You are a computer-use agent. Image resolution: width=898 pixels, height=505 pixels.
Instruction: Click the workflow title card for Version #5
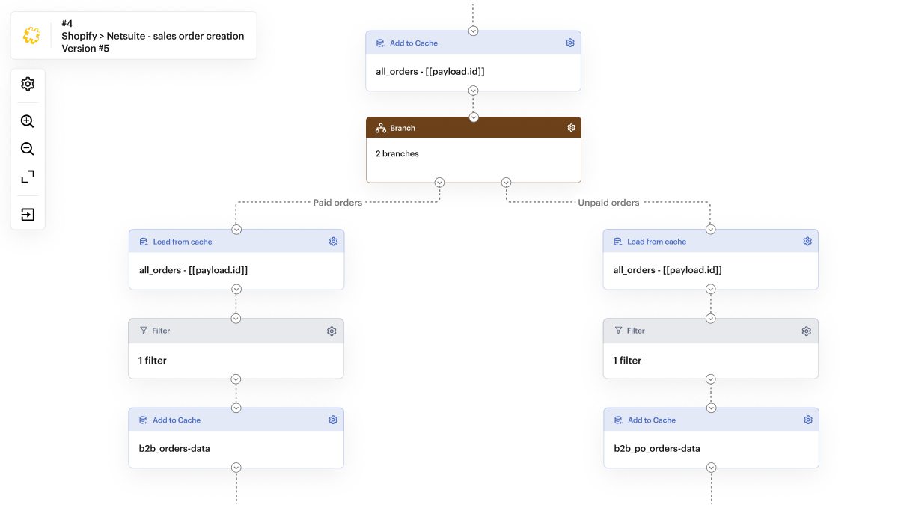(x=153, y=35)
